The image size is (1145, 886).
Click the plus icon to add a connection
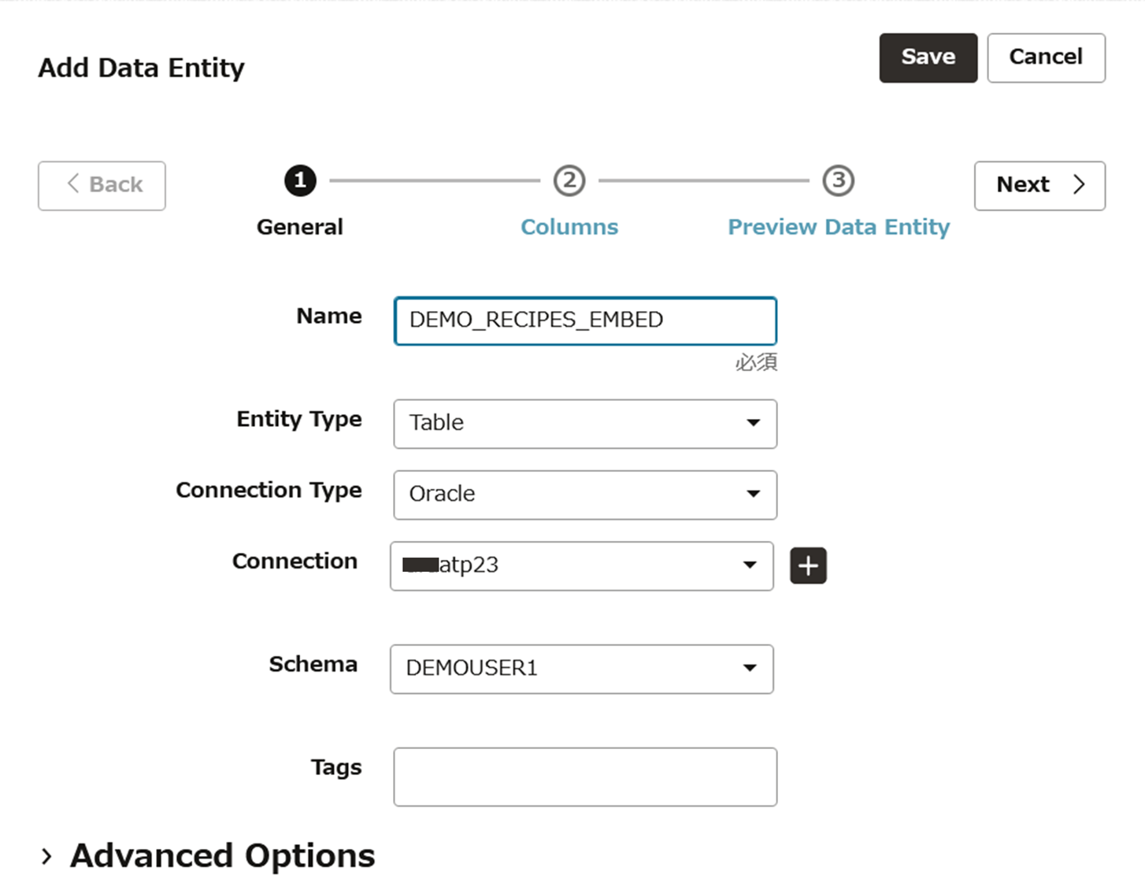pos(808,565)
